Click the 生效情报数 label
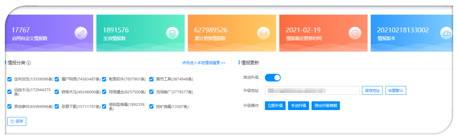458x140 pixels. [x=114, y=39]
